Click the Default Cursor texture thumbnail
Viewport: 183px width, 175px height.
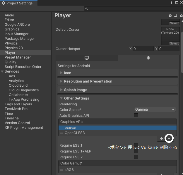click(170, 36)
